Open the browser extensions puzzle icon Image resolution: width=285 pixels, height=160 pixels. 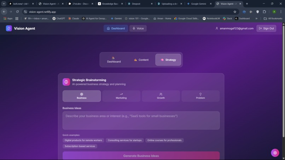(x=264, y=12)
